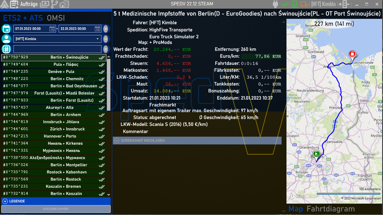Open the Aufträge section label
This screenshot has width=383, height=215.
click(29, 4)
